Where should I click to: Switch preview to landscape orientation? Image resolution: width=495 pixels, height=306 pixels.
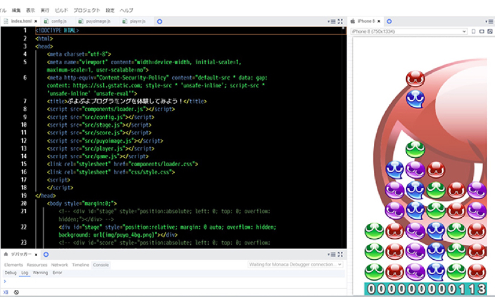click(482, 31)
